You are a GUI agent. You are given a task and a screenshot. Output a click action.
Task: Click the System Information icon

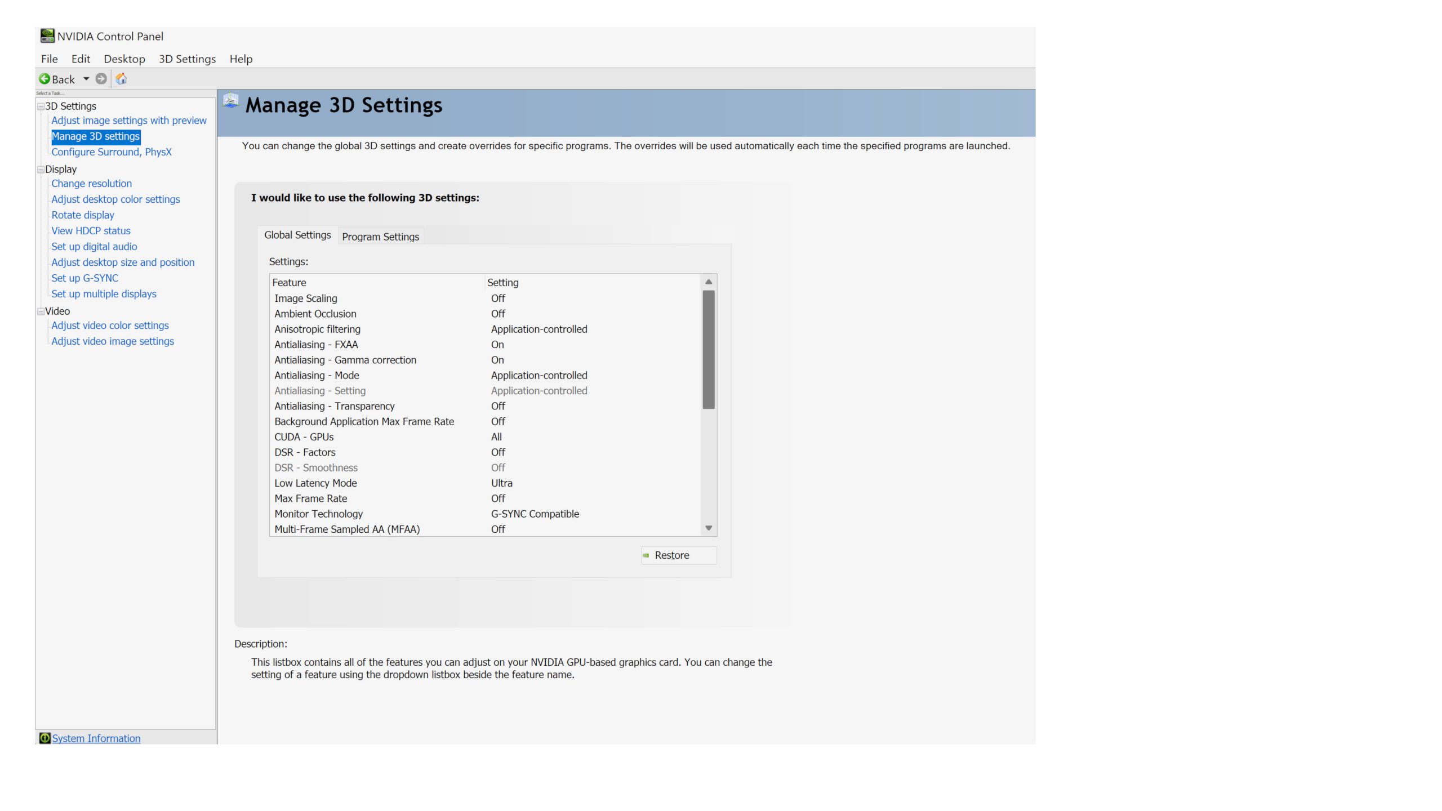[x=44, y=738]
